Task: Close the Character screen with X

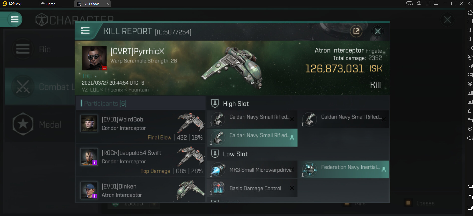Action: click(447, 20)
